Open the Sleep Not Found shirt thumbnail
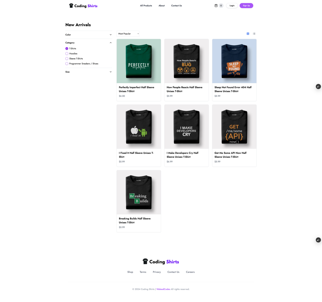This screenshot has height=302, width=322. point(234,61)
